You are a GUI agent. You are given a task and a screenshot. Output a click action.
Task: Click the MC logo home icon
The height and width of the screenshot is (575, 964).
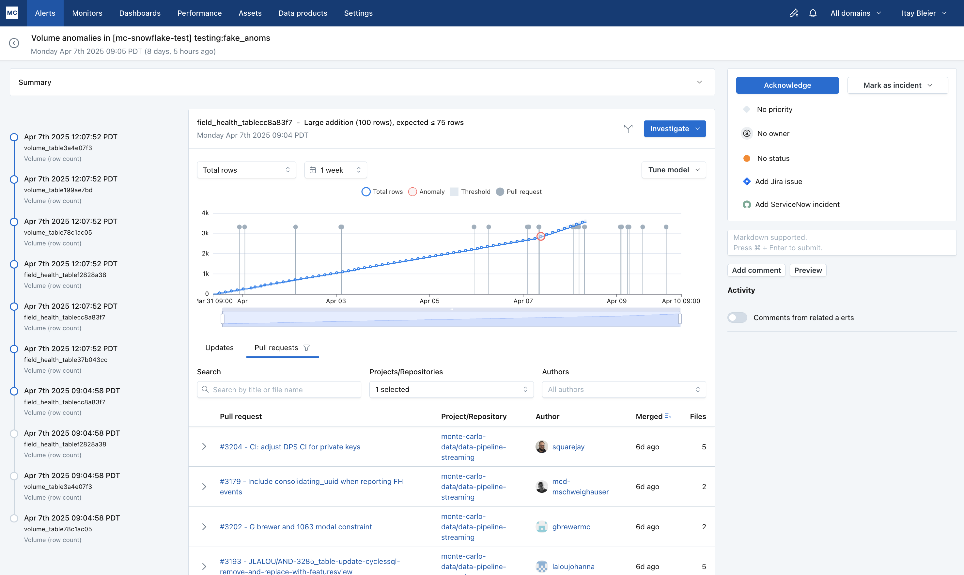pos(12,13)
